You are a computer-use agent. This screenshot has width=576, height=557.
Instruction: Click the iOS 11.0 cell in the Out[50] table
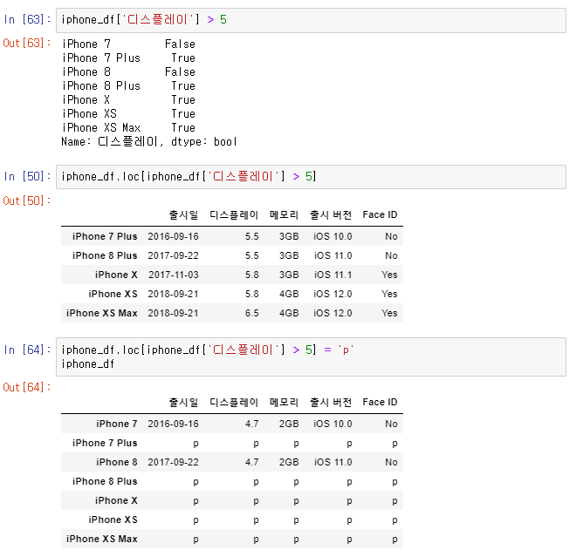coord(333,255)
